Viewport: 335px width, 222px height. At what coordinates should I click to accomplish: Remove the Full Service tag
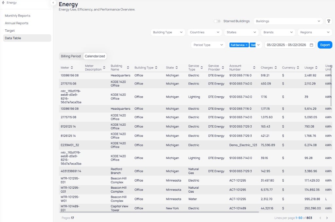(247, 45)
